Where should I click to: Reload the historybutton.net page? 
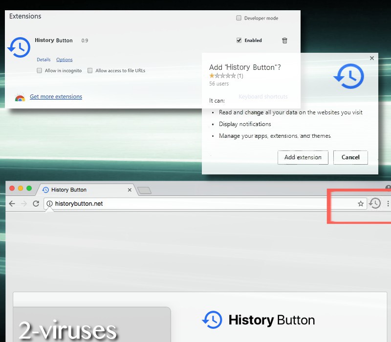(x=36, y=204)
